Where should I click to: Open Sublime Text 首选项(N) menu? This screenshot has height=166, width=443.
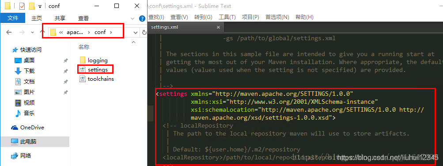click(277, 17)
